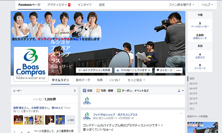Image resolution: width=222 pixels, height=133 pixels.
Task: Expand the もっと見る tab menu
Action: 136,80
